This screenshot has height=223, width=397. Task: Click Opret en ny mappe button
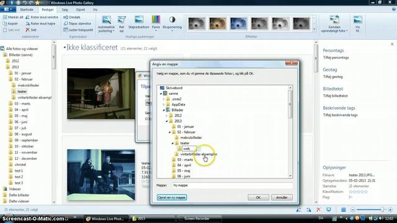point(172,198)
